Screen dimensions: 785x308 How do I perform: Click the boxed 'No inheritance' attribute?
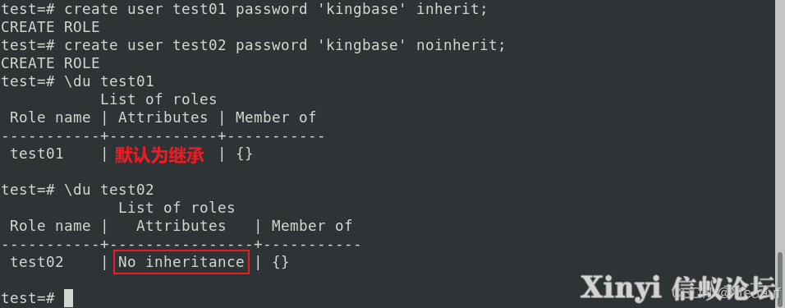(181, 262)
